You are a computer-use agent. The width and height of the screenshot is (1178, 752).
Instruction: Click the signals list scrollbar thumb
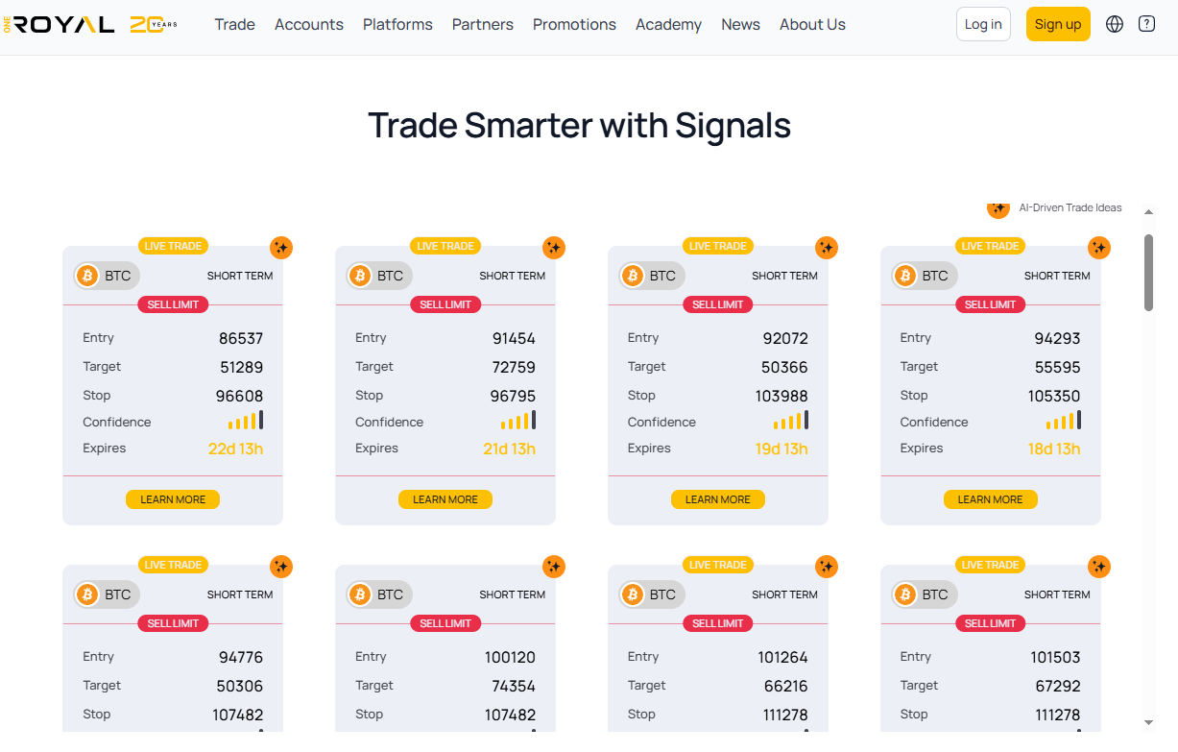pyautogui.click(x=1148, y=272)
